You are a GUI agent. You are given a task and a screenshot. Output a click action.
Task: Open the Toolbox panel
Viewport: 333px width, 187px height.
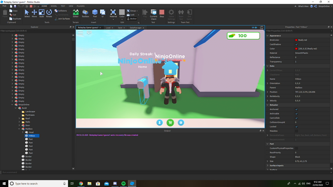tap(85, 13)
